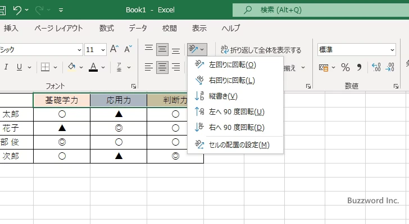Select the 太郎 name cell
The height and width of the screenshot is (224, 409).
pos(16,114)
